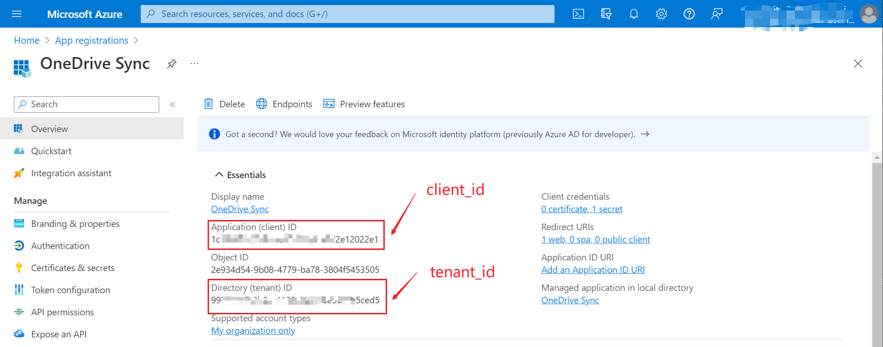Select the Application (client) ID value
The height and width of the screenshot is (347, 883).
(x=295, y=239)
